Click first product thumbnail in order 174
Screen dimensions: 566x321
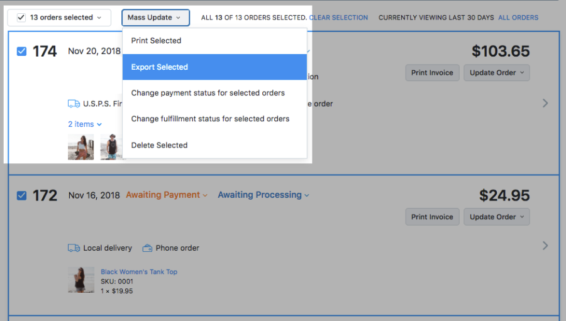click(80, 146)
